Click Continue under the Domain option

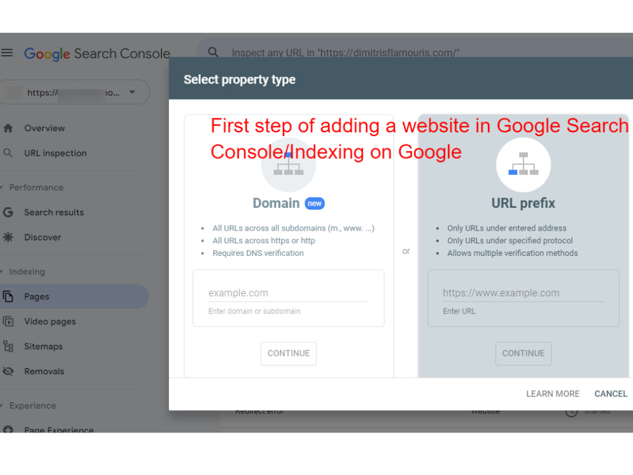point(289,353)
